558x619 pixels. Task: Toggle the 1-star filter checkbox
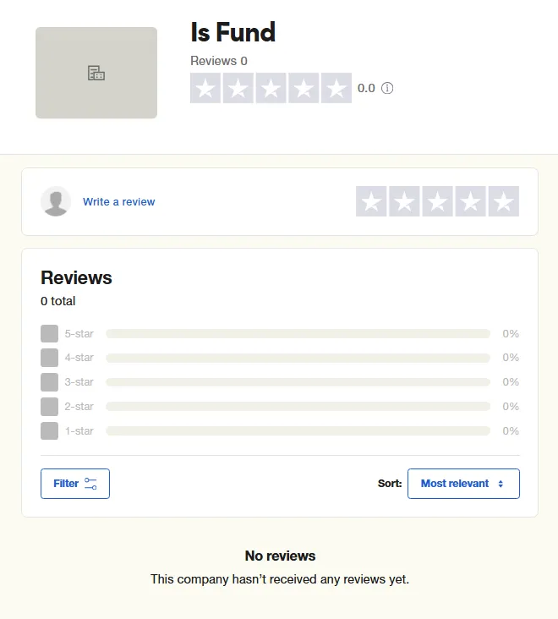coord(49,431)
